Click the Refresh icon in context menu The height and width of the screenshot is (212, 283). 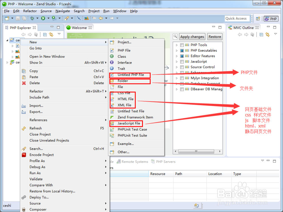click(x=24, y=128)
